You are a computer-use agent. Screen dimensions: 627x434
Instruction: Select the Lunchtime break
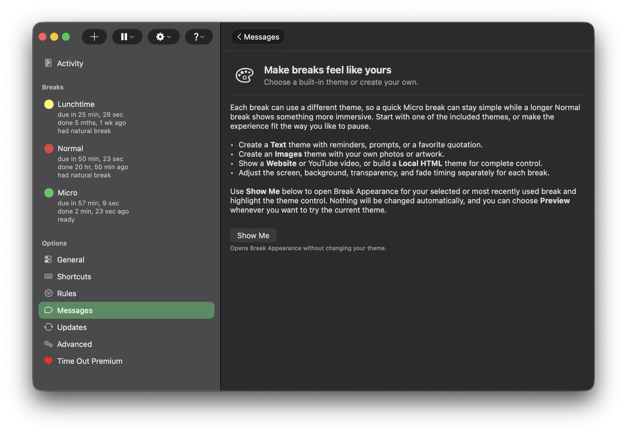pyautogui.click(x=126, y=117)
